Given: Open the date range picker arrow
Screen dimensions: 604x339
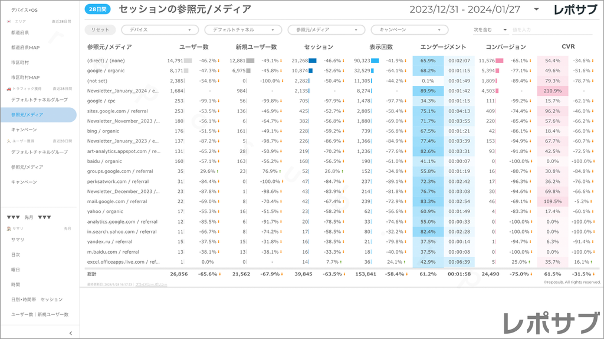Looking at the screenshot, I should tap(536, 9).
